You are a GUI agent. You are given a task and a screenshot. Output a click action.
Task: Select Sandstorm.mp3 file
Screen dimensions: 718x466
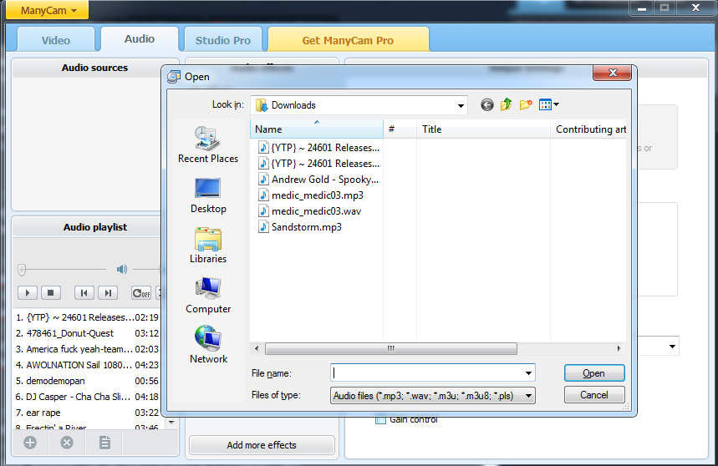300,227
